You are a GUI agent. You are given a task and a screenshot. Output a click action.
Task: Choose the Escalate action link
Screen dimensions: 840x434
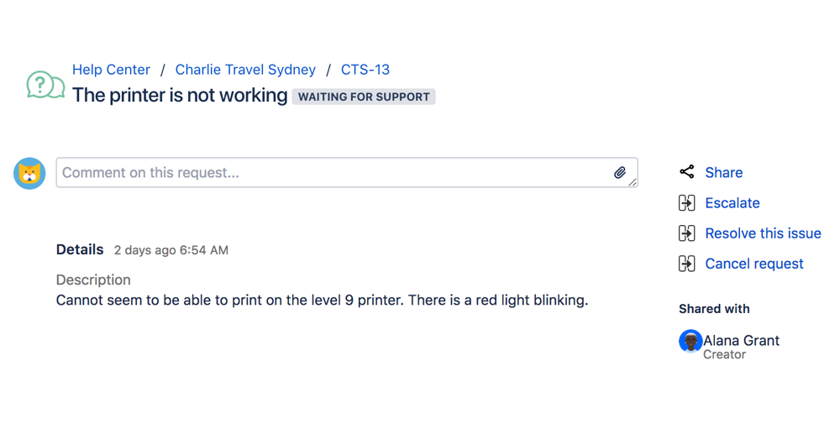tap(732, 203)
